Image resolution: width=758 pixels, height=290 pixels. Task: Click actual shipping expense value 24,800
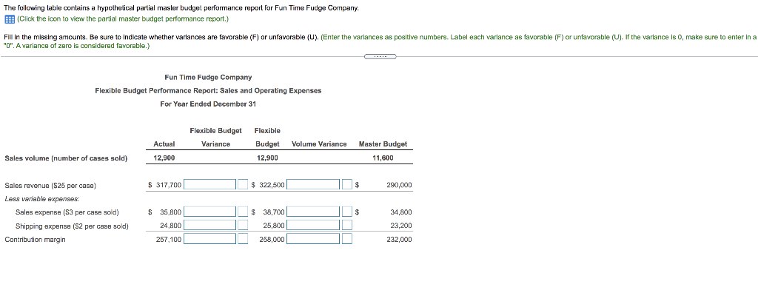pyautogui.click(x=171, y=226)
